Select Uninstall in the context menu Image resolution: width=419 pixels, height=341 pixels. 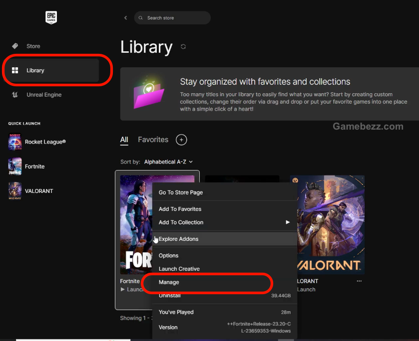click(x=225, y=295)
